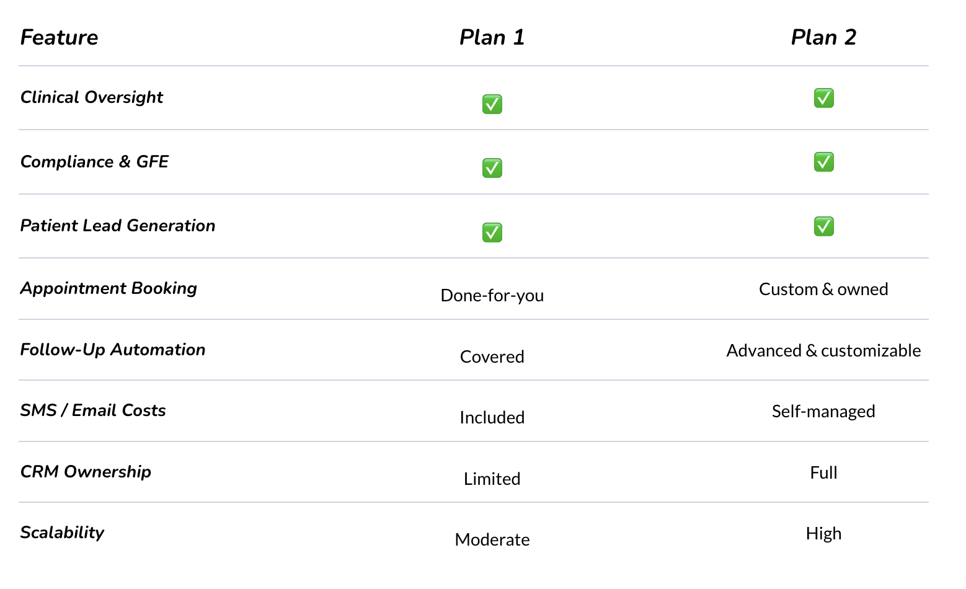Image resolution: width=966 pixels, height=589 pixels.
Task: Click the Custom & owned cell
Action: pos(823,290)
